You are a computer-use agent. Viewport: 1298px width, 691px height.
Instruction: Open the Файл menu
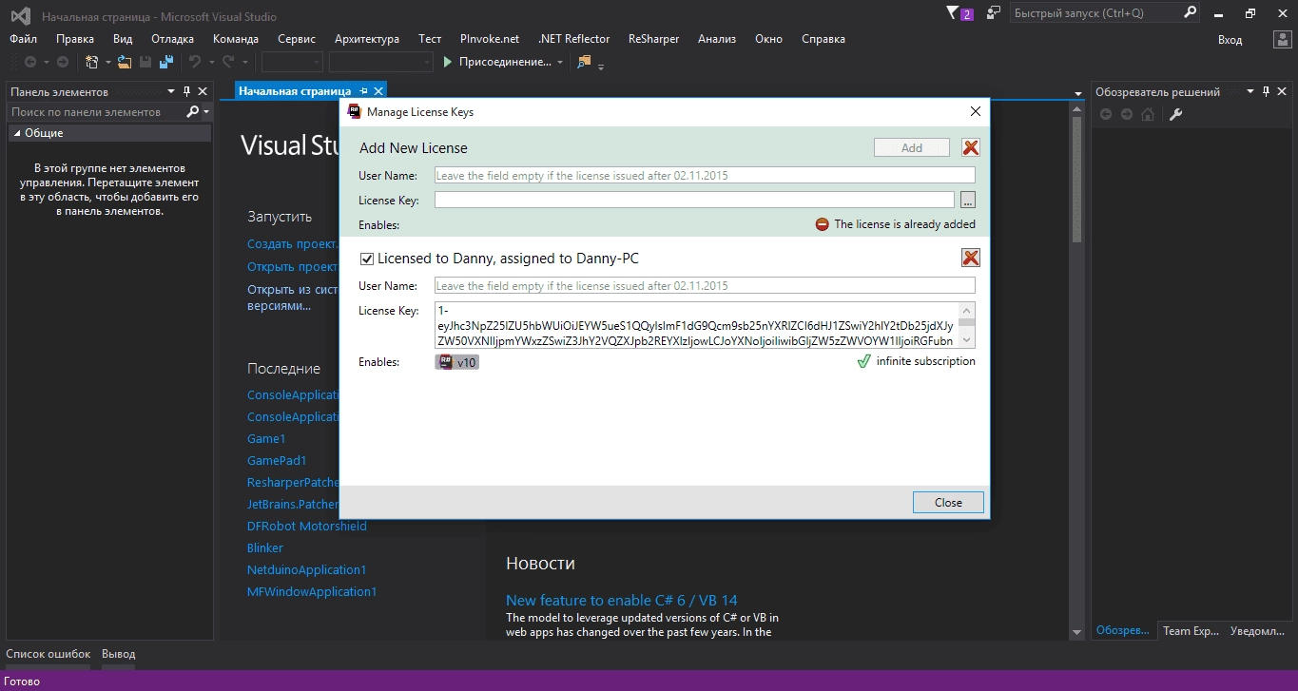click(23, 39)
